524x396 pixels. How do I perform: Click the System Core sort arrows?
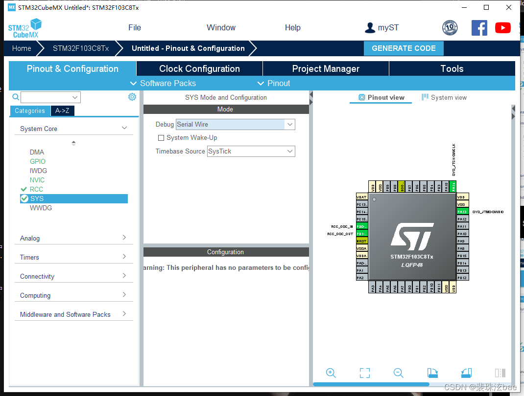pos(73,143)
